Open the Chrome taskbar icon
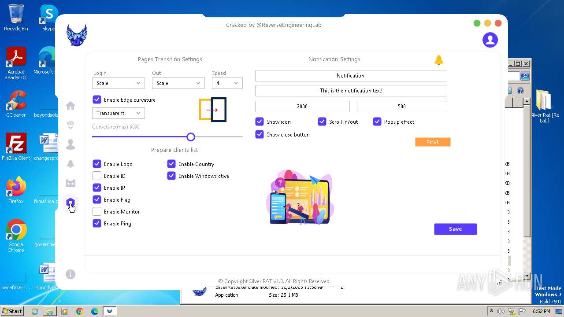564x317 pixels. click(x=80, y=311)
